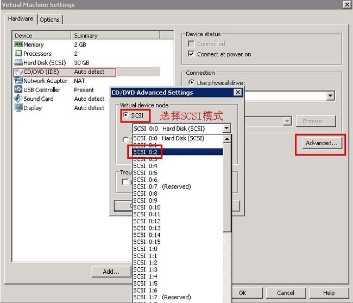Choose SCSI 0:12 in the dropdown list
Image resolution: width=353 pixels, height=303 pixels.
point(178,221)
